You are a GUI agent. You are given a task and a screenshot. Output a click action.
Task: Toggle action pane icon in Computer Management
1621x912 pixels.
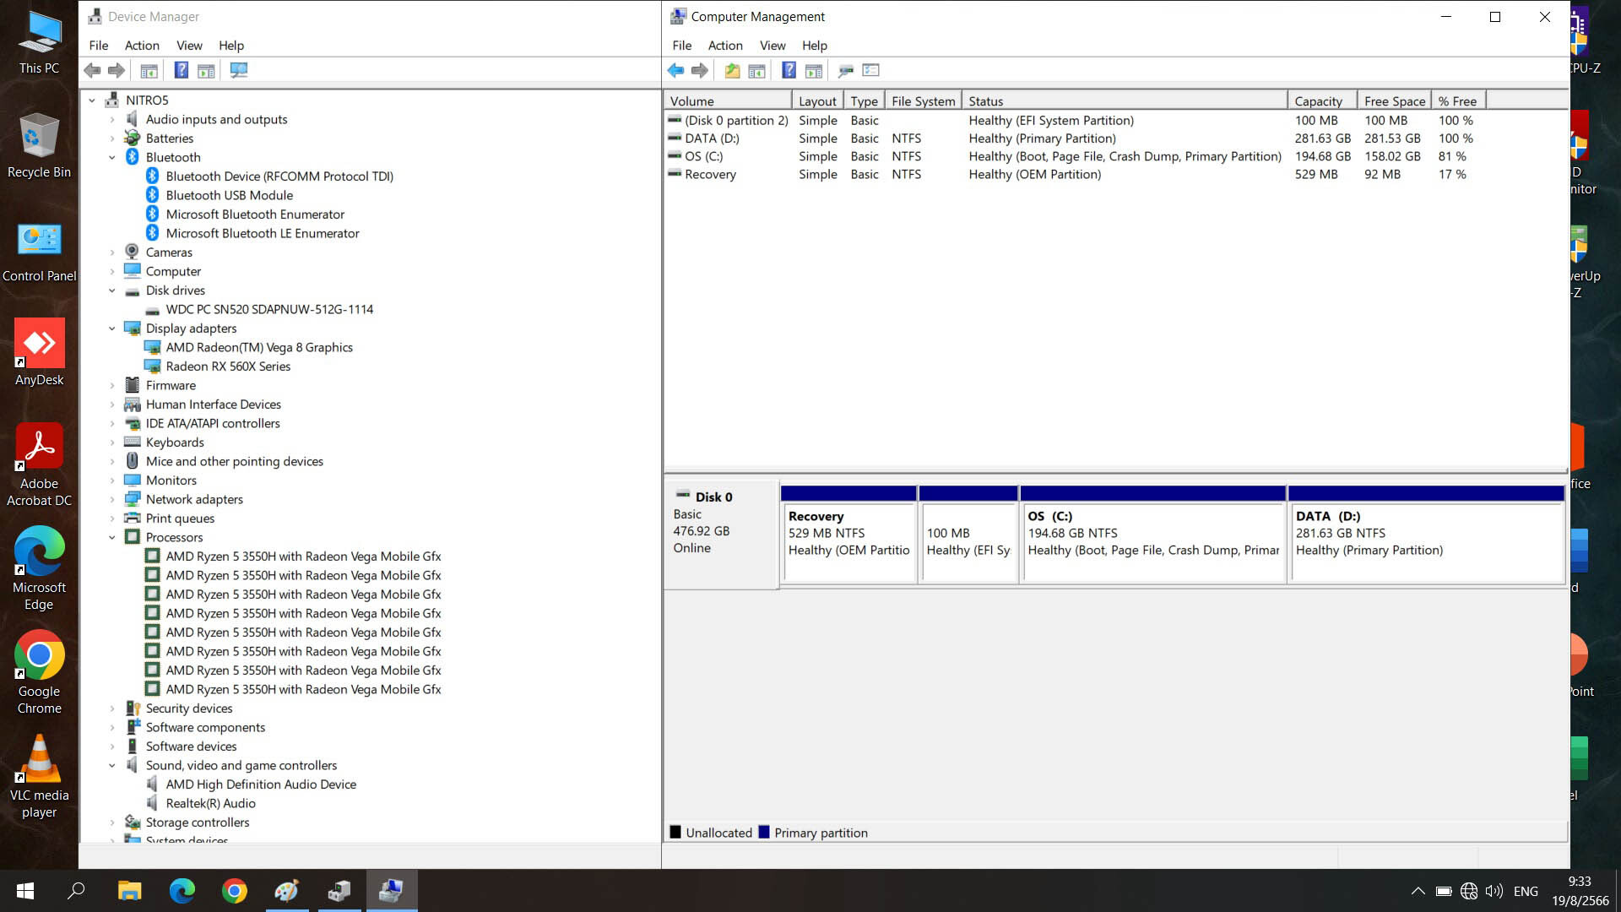click(x=814, y=71)
